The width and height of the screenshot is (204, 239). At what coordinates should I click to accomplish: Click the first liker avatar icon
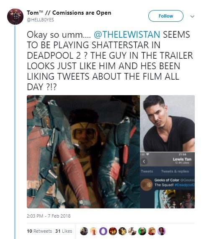(x=84, y=231)
